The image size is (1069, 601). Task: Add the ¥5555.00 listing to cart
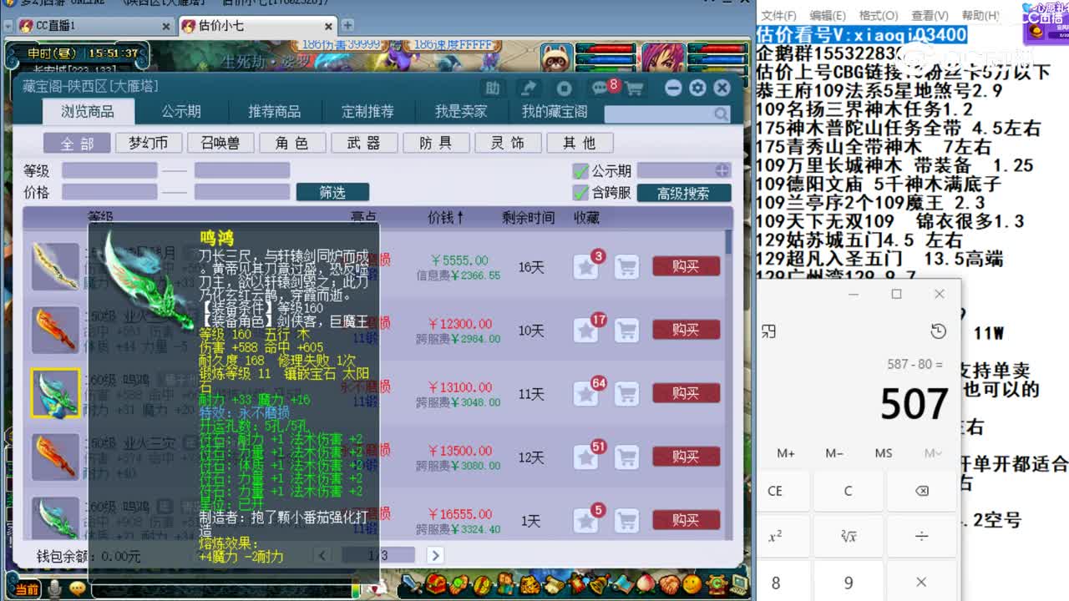(626, 267)
